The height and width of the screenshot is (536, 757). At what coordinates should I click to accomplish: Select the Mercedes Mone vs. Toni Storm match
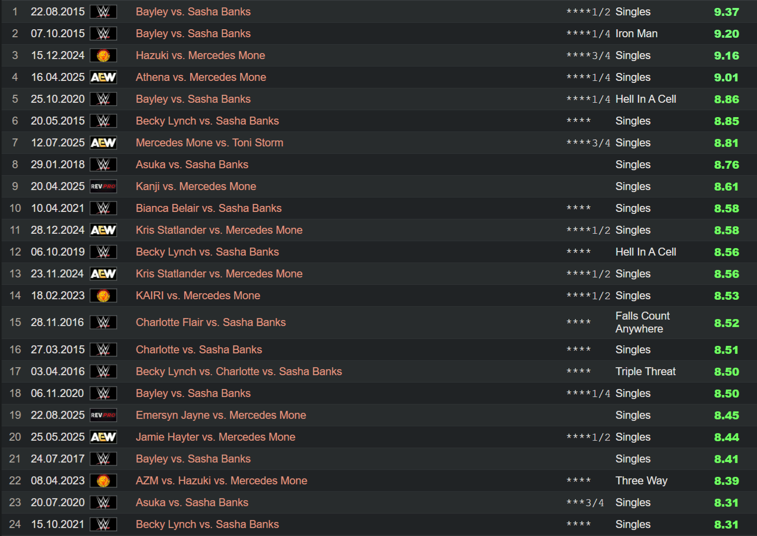209,143
